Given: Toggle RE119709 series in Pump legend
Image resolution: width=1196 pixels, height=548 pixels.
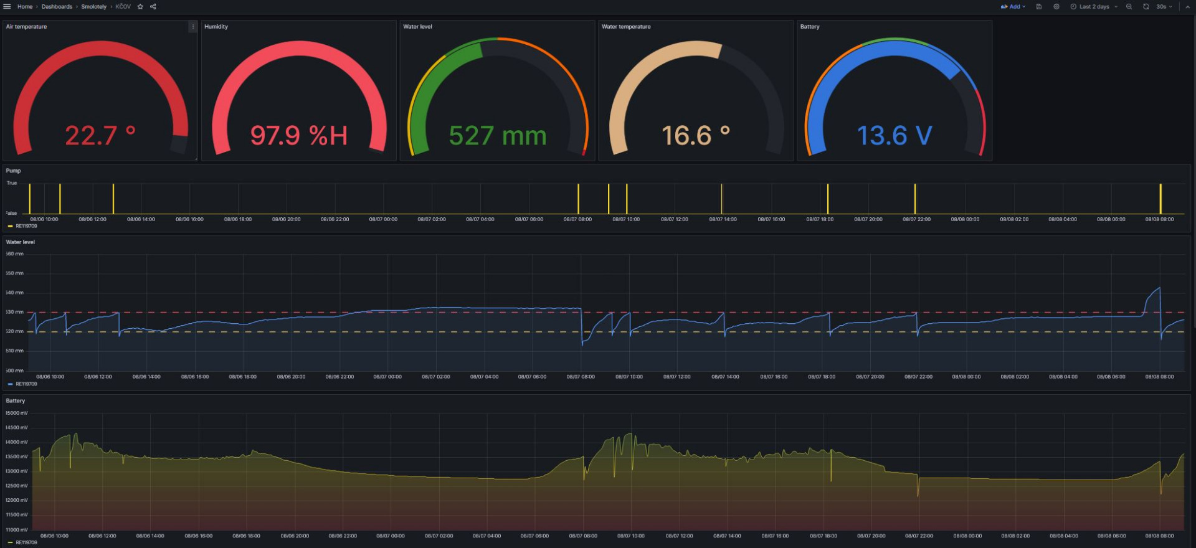Looking at the screenshot, I should pos(26,226).
